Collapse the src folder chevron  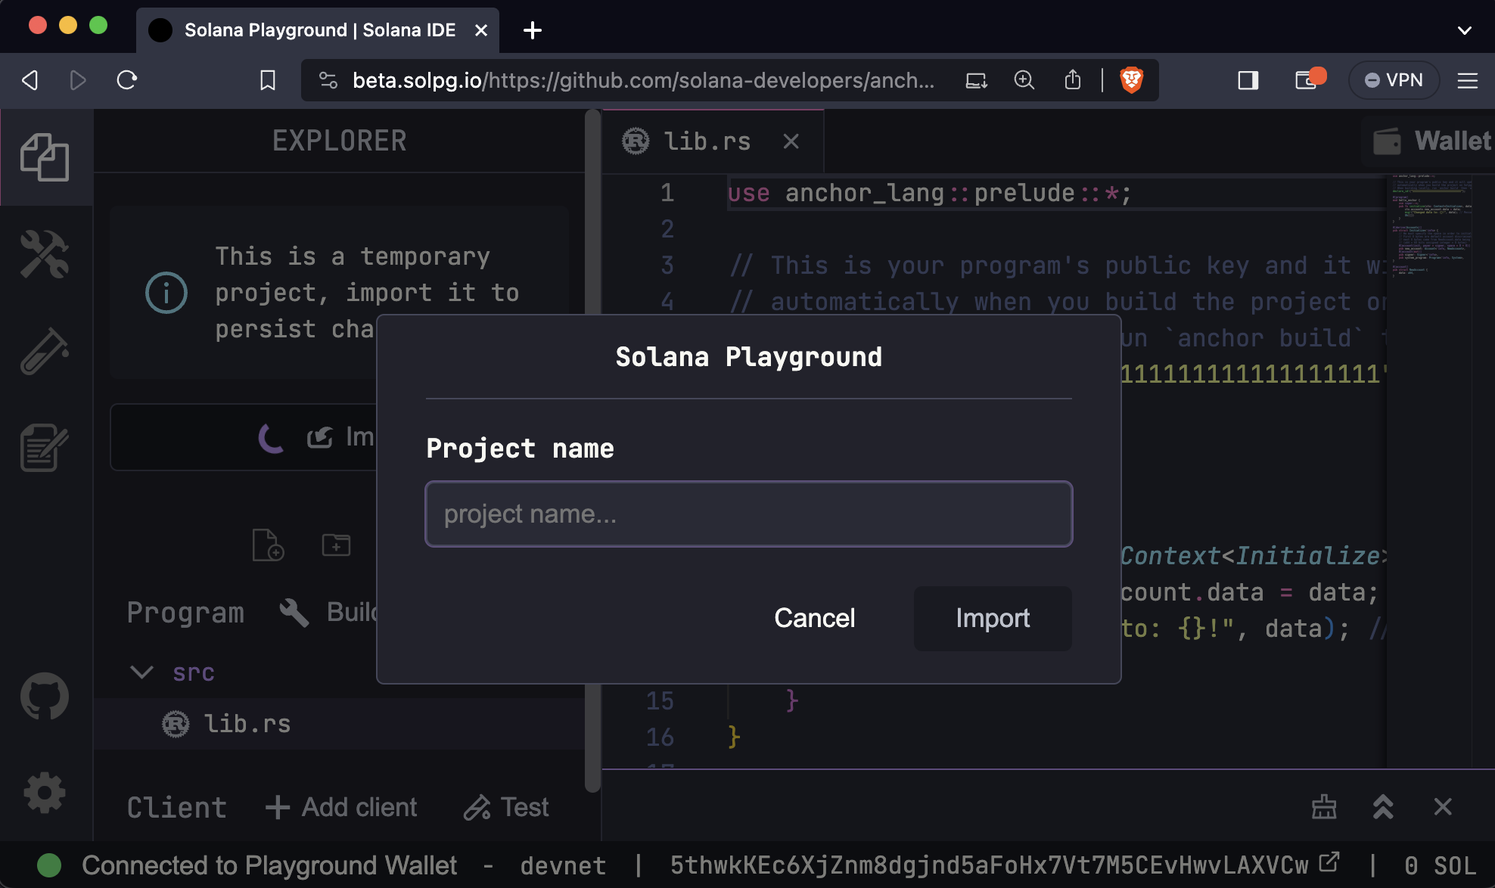point(141,672)
